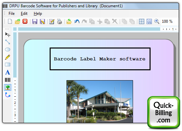This screenshot has width=182, height=131.
Task: Toggle the grid display icon
Action: pos(142,21)
